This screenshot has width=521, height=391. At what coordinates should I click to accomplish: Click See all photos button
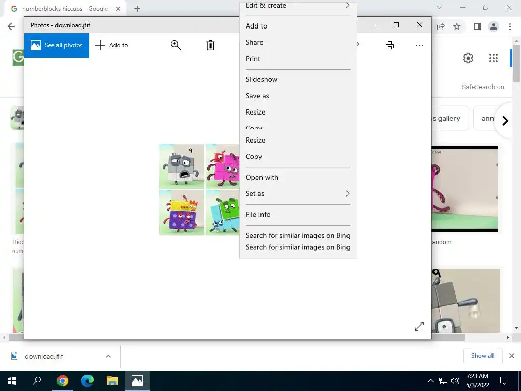tap(56, 45)
